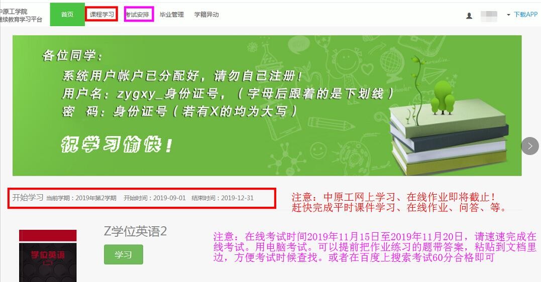
Task: Click the user profile silhouette icon
Action: [x=469, y=16]
